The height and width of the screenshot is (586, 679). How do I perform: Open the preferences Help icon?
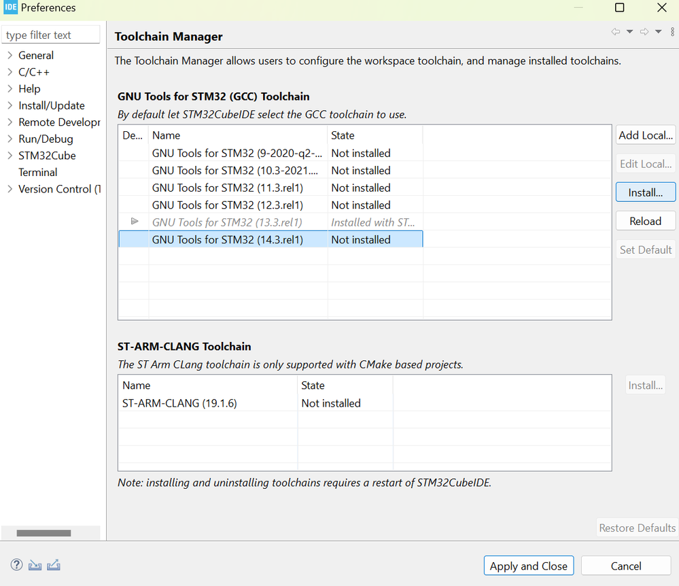click(17, 565)
